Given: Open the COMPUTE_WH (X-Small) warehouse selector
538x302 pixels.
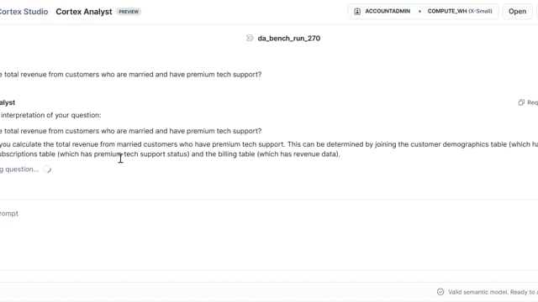Looking at the screenshot, I should pos(460,11).
